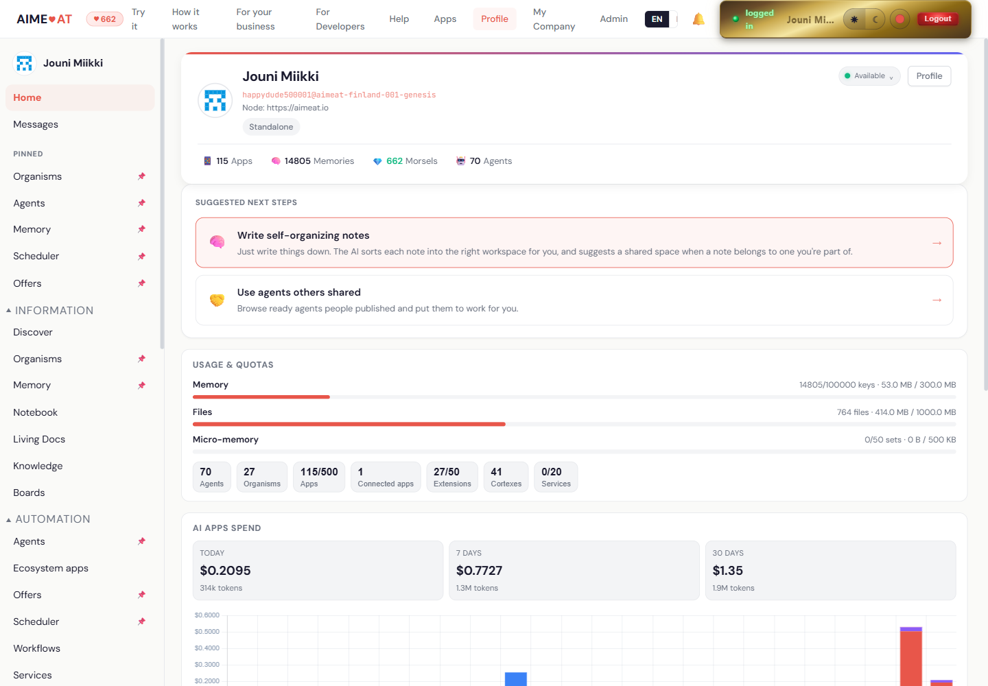Viewport: 988px width, 686px height.
Task: Click the green logged-in status dot
Action: (736, 19)
